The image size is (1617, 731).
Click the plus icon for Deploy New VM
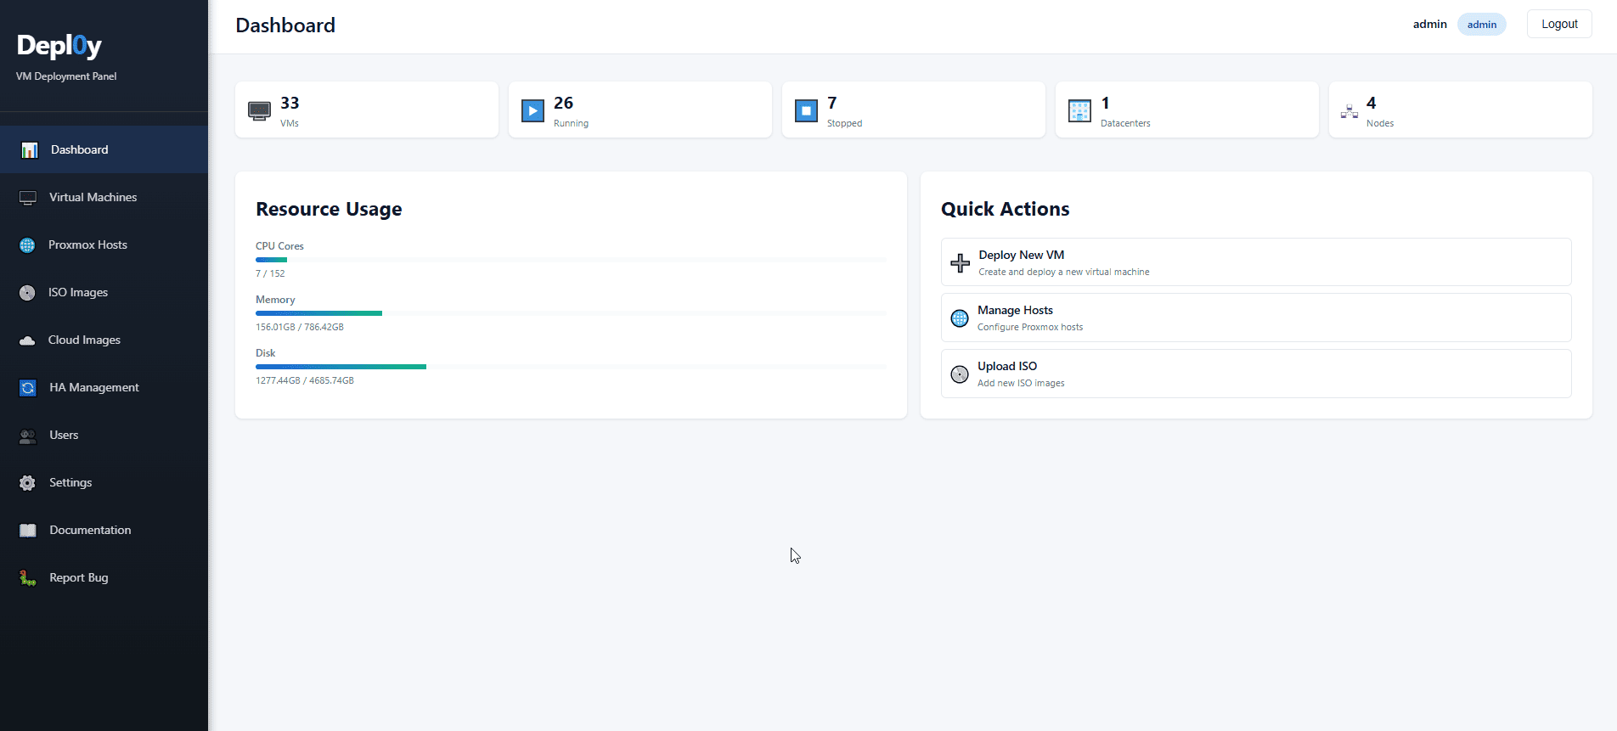[x=960, y=263]
